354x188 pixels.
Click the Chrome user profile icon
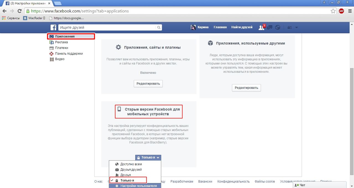pyautogui.click(x=324, y=2)
